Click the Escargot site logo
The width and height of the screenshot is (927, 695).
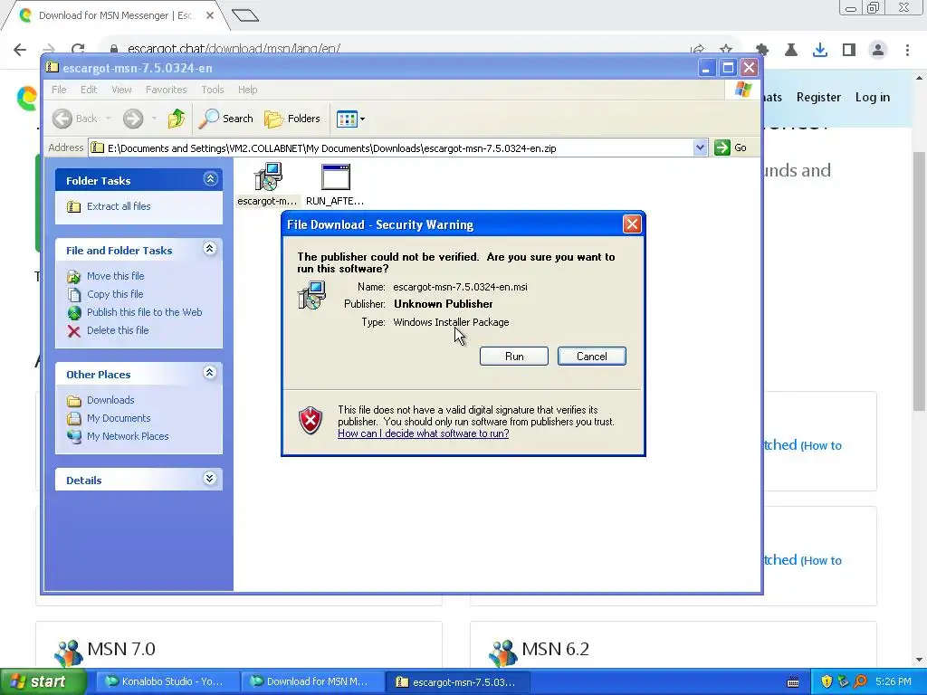point(27,98)
